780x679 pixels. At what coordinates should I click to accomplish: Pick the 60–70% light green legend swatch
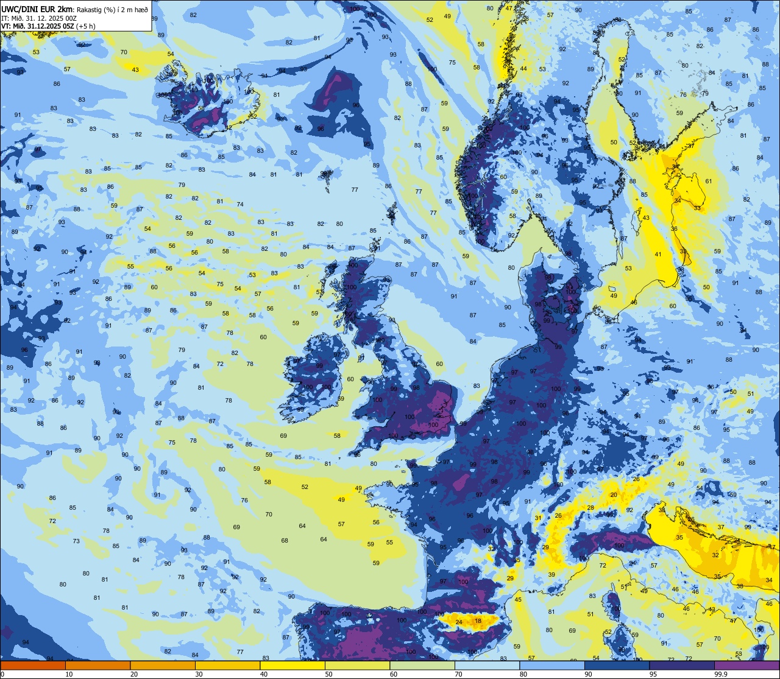(422, 665)
